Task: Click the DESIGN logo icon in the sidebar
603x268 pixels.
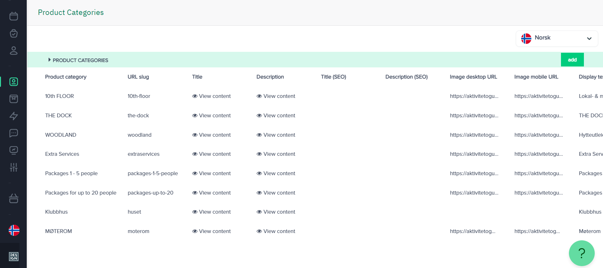Action: pyautogui.click(x=13, y=256)
